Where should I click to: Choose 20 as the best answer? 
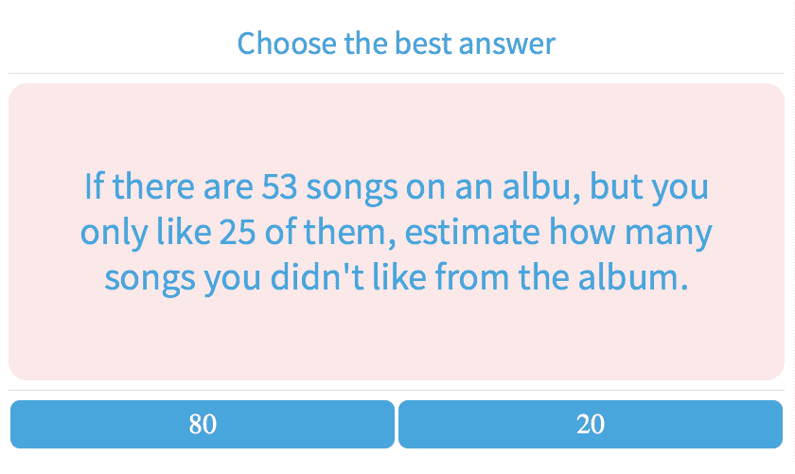pos(591,424)
